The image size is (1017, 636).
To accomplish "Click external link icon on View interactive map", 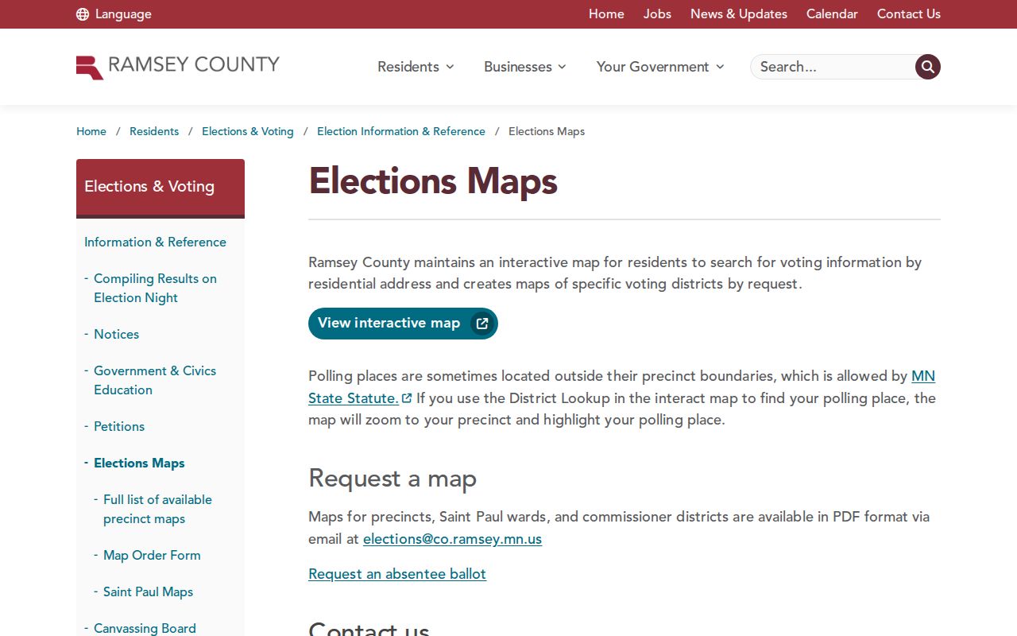I will tap(482, 324).
